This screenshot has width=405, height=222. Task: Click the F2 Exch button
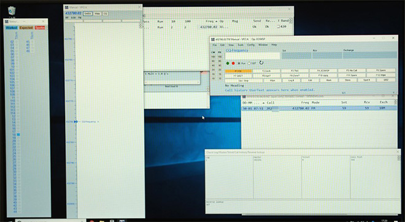coord(266,71)
